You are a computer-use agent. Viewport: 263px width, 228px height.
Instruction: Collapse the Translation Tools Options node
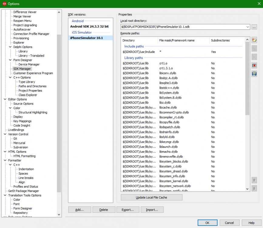(x=5, y=195)
